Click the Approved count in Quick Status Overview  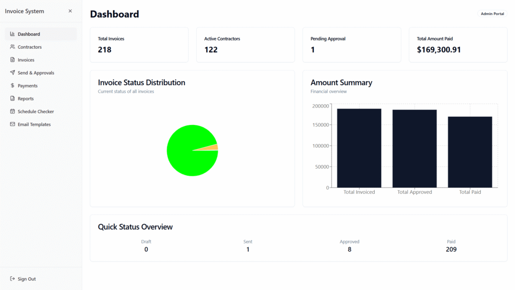click(350, 249)
